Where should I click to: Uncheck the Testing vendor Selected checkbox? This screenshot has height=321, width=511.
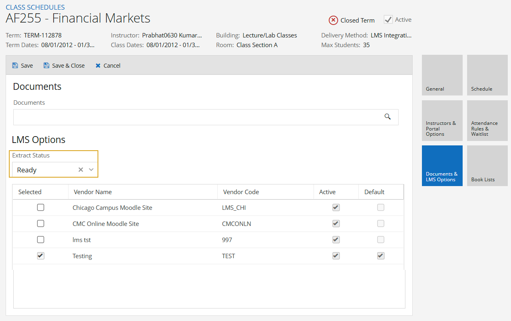pos(41,256)
